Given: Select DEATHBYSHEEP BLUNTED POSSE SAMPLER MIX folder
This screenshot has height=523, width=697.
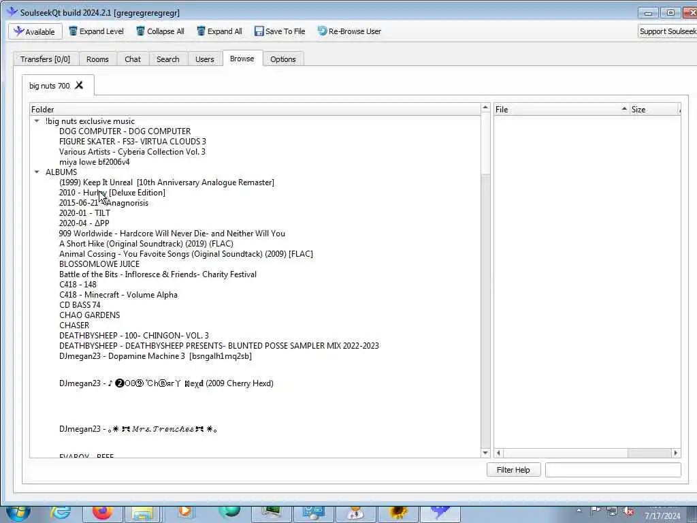Looking at the screenshot, I should [x=219, y=346].
